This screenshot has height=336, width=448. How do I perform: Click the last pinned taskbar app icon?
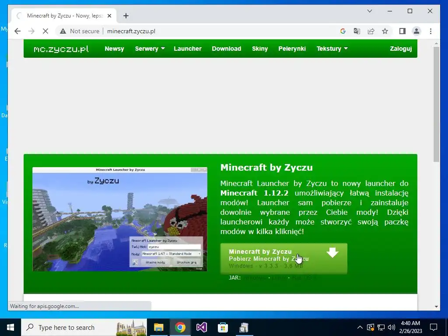click(244, 327)
